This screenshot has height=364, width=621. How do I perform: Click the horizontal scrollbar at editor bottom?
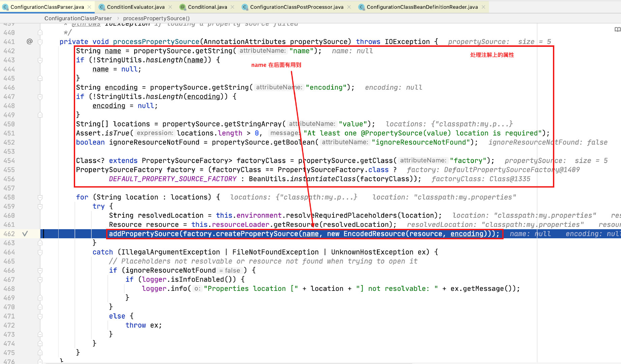[229, 363]
